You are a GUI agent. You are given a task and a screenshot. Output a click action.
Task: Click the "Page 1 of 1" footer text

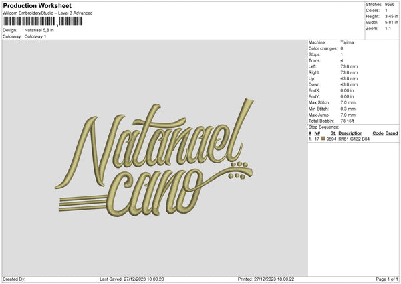coord(387,279)
